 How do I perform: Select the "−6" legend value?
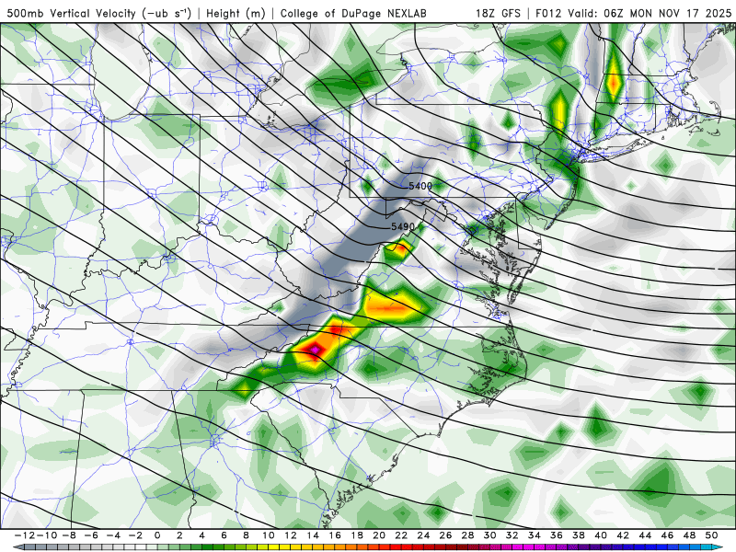pyautogui.click(x=90, y=535)
